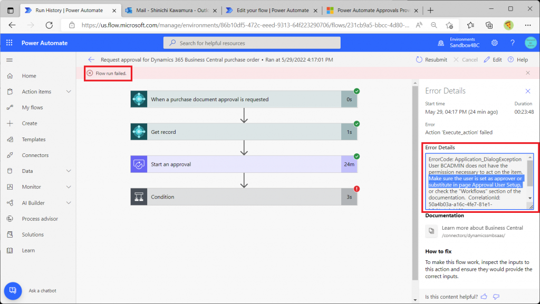Click the Create plus icon

pyautogui.click(x=10, y=123)
